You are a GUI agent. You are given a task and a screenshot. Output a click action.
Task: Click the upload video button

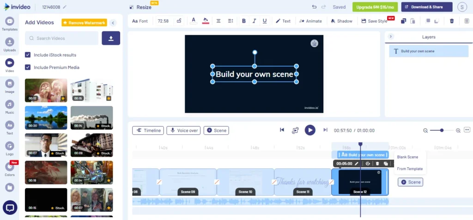111,38
